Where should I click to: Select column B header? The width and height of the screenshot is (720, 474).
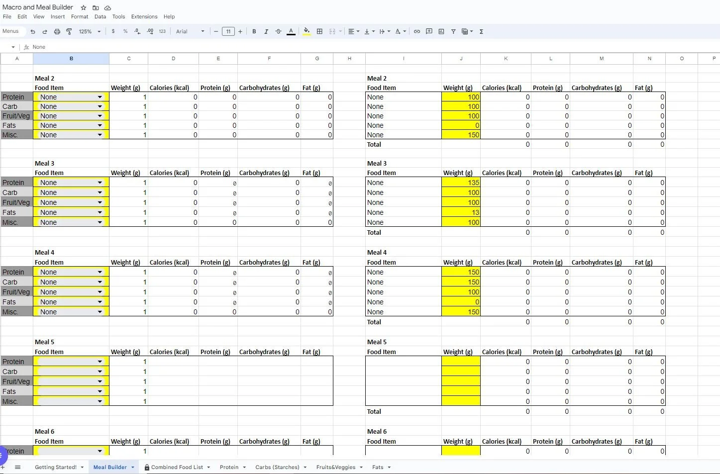pos(71,59)
